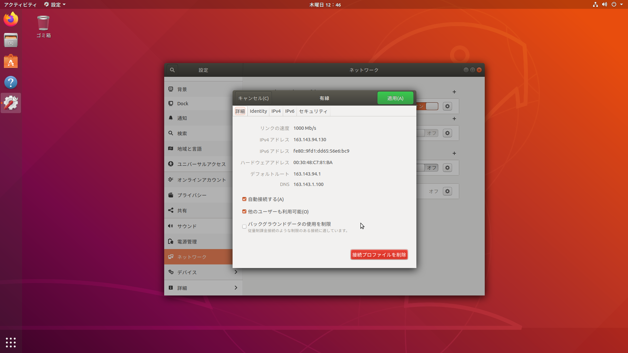Expand the デバイス submenu chevron
This screenshot has width=628, height=353.
tap(236, 272)
